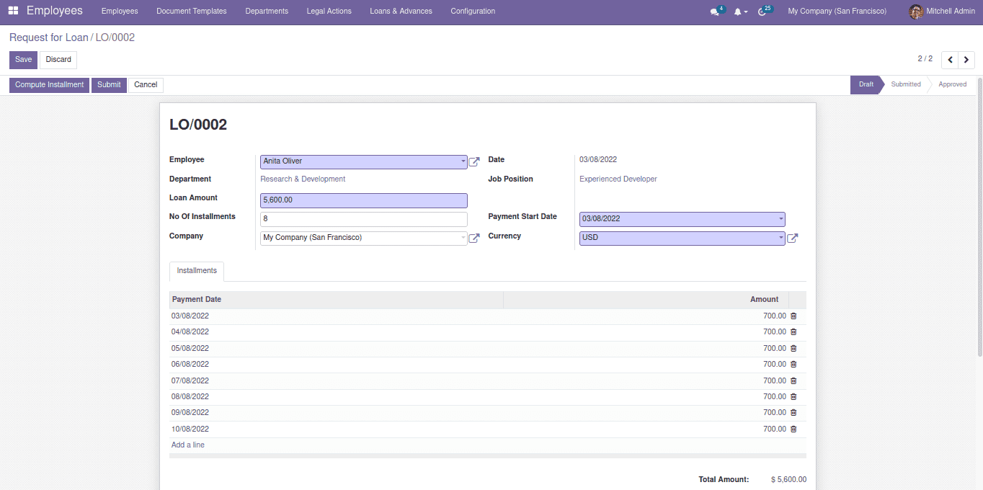Open the conversations chat icon
The width and height of the screenshot is (983, 490).
(715, 12)
